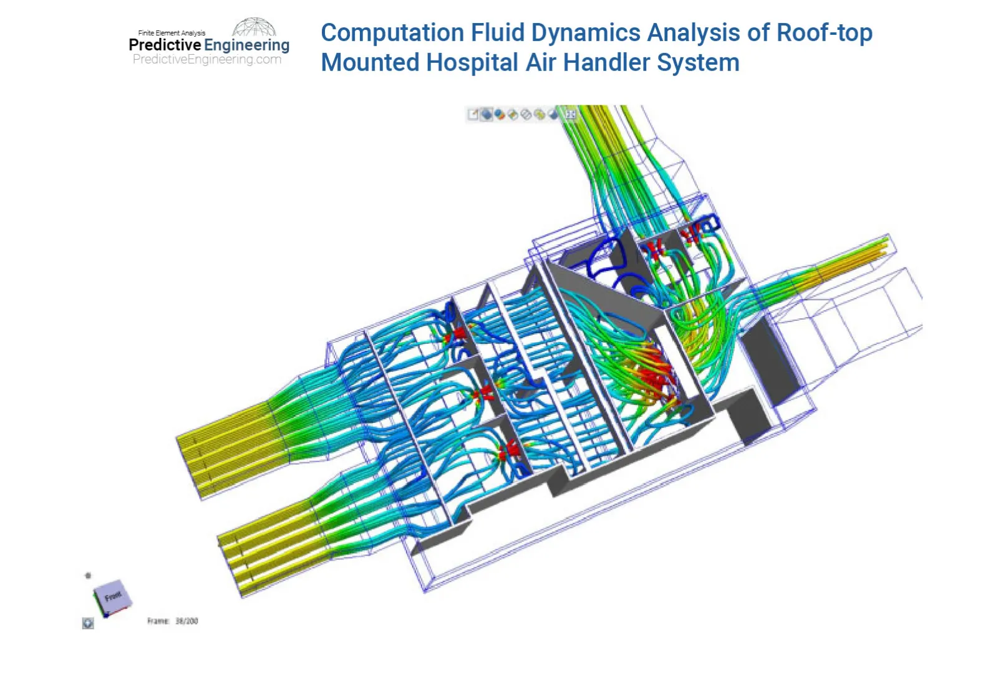This screenshot has height=684, width=998.
Task: Click the first viewport toolbar icon with pencil
Action: [x=473, y=115]
